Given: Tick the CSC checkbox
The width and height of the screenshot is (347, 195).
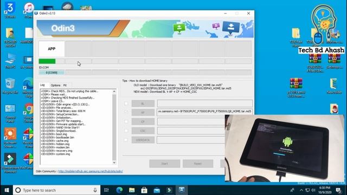Looking at the screenshot, I should click(126, 131).
